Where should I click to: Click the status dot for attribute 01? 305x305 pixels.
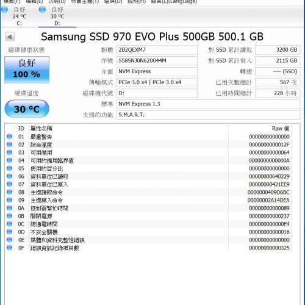[x=9, y=137]
